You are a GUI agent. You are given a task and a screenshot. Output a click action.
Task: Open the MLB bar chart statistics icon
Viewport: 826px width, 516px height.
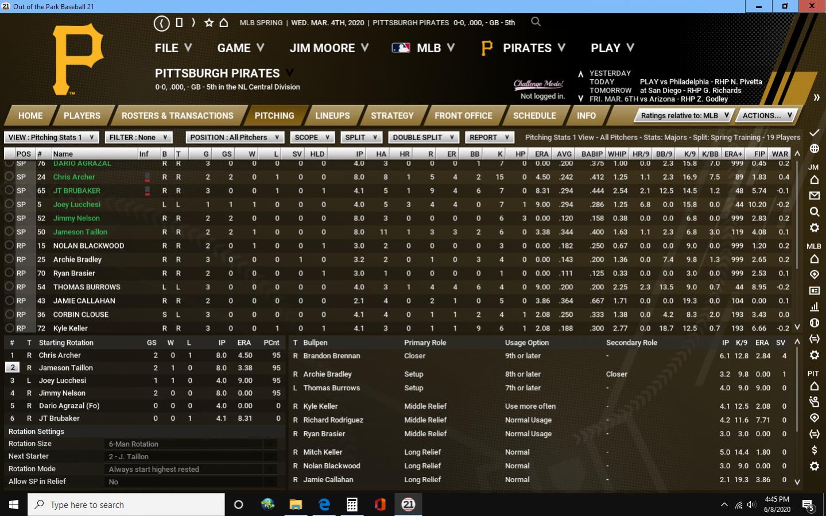click(x=814, y=307)
